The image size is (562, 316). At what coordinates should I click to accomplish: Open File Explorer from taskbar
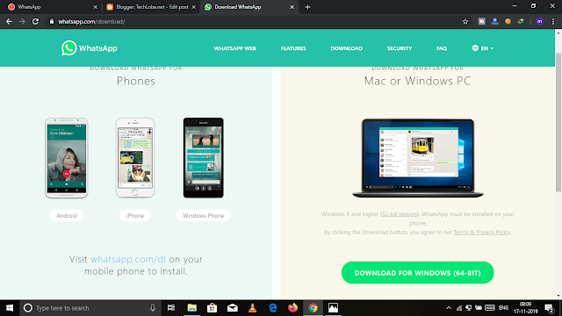tap(191, 308)
